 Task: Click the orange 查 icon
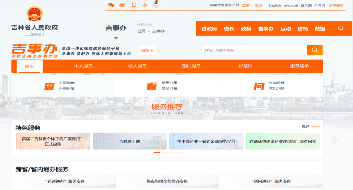[x=49, y=86]
